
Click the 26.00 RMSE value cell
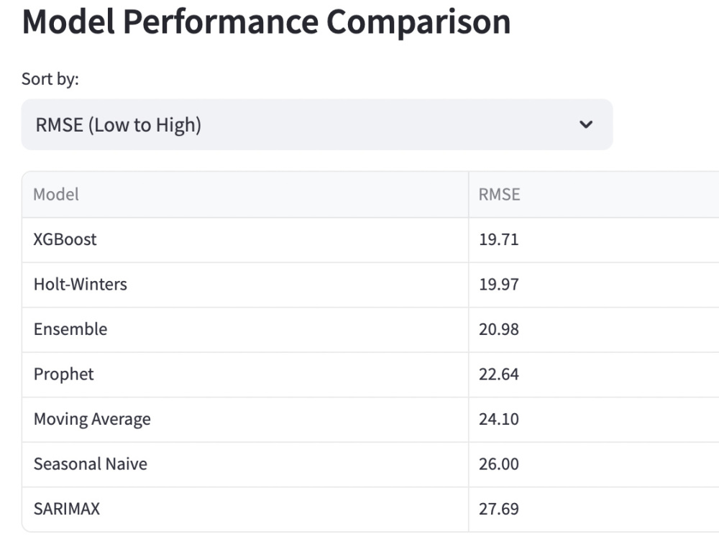[594, 464]
